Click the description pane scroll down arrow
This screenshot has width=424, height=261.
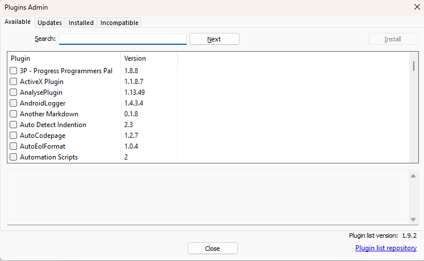coord(413,220)
